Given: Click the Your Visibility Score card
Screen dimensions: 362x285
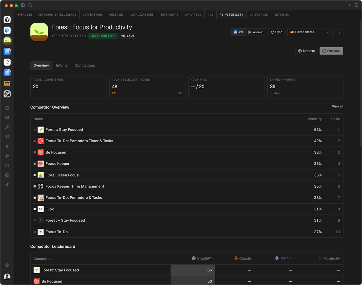Looking at the screenshot, I should (x=147, y=87).
